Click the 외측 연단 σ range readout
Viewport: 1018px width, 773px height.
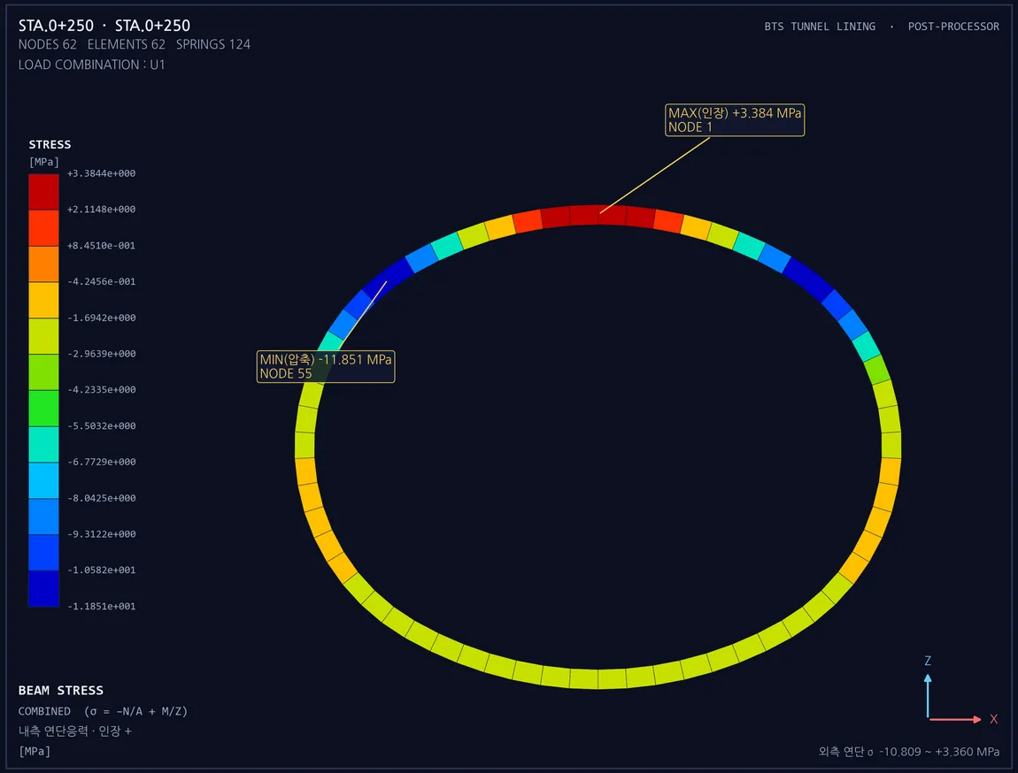point(908,752)
